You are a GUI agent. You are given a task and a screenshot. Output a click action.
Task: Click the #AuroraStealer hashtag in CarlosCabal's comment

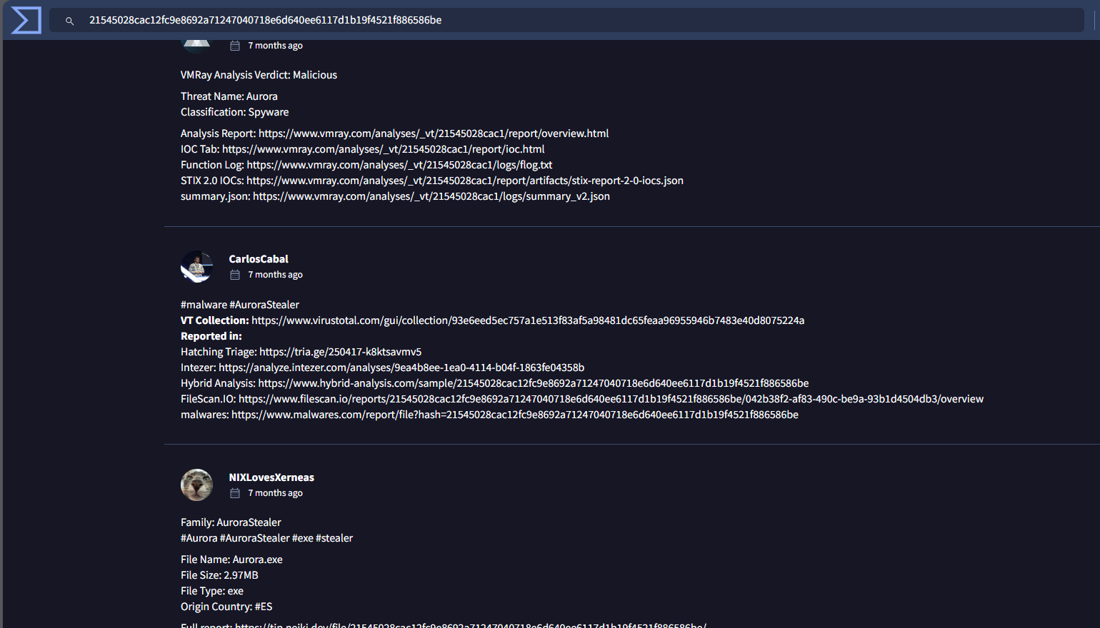pos(264,305)
